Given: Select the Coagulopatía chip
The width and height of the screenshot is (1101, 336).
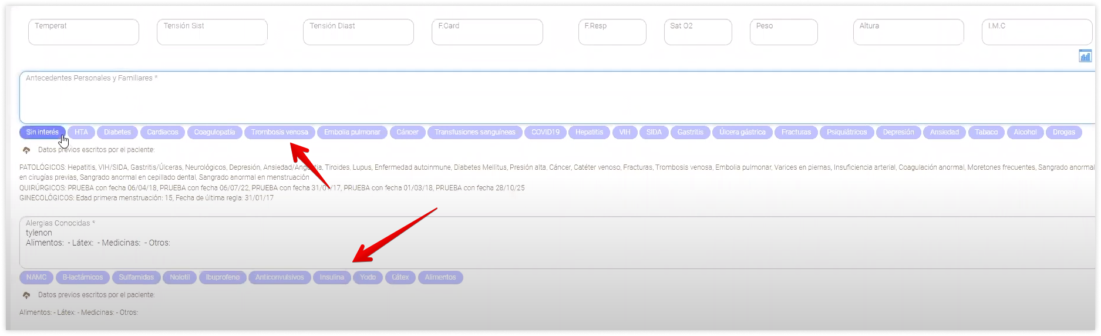Looking at the screenshot, I should [214, 132].
